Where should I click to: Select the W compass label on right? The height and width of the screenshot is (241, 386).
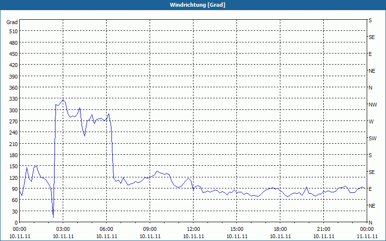[371, 121]
